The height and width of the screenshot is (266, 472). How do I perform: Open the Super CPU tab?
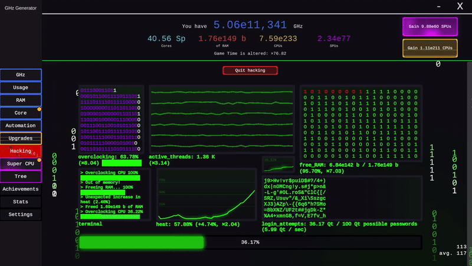point(21,164)
